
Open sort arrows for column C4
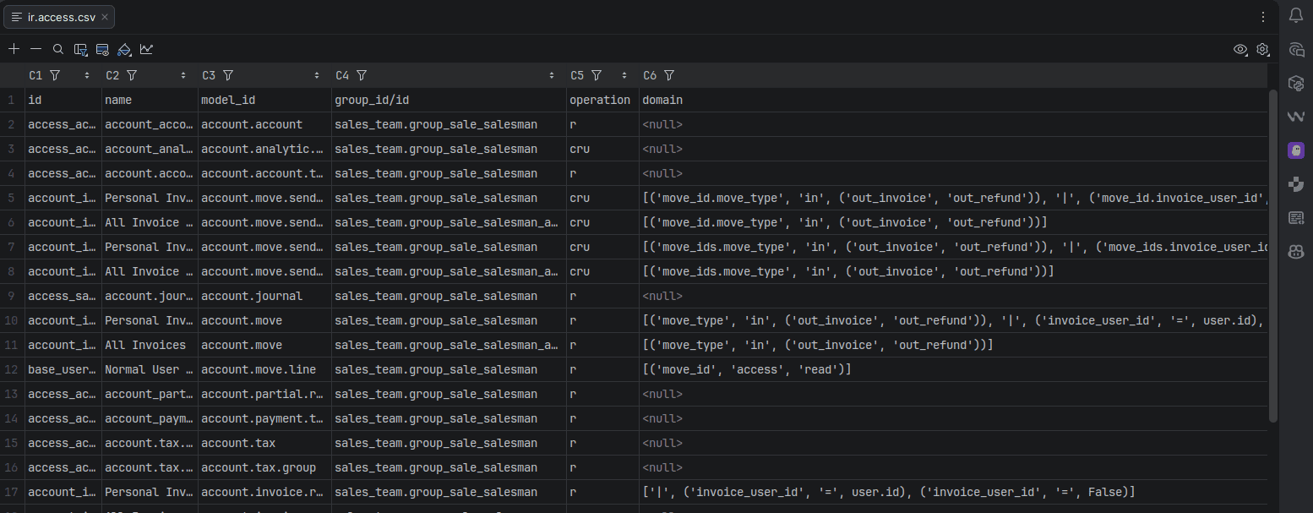click(x=552, y=75)
